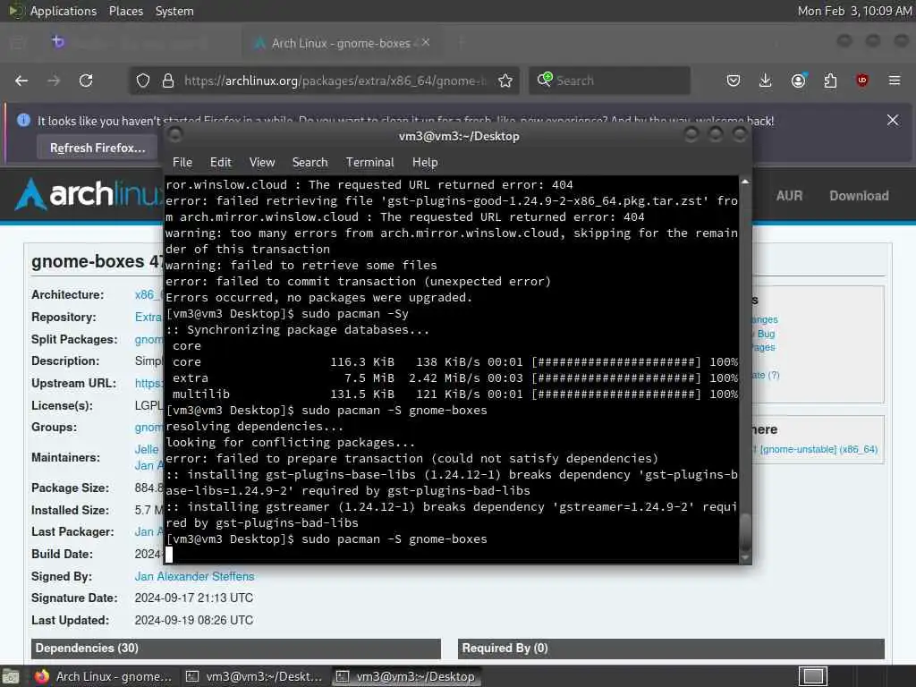Click the Arch Linux logo
The width and height of the screenshot is (916, 687).
[x=88, y=194]
